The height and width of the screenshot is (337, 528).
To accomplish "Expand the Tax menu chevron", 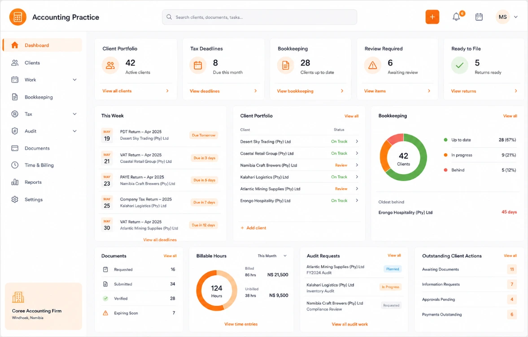I will [75, 114].
